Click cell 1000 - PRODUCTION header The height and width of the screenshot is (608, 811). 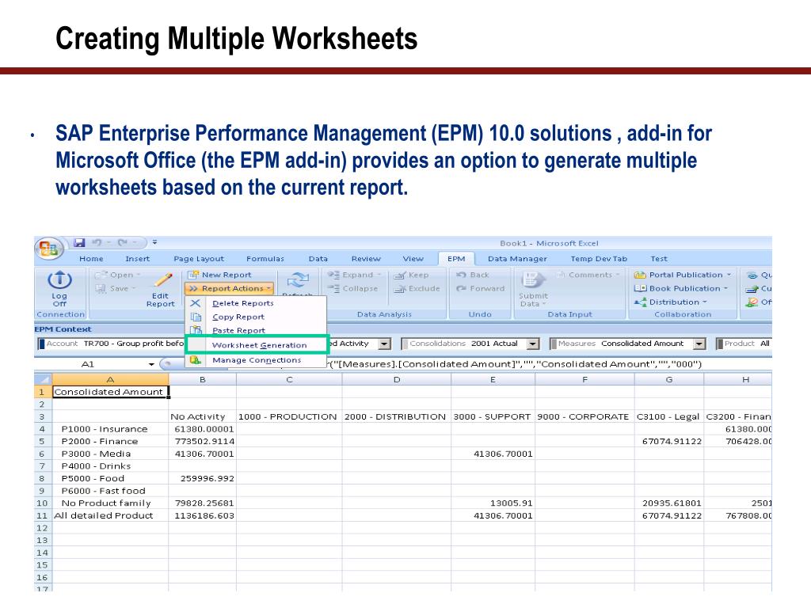(288, 416)
